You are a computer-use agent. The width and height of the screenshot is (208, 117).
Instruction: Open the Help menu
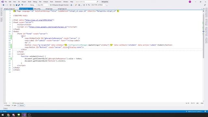(71, 2)
